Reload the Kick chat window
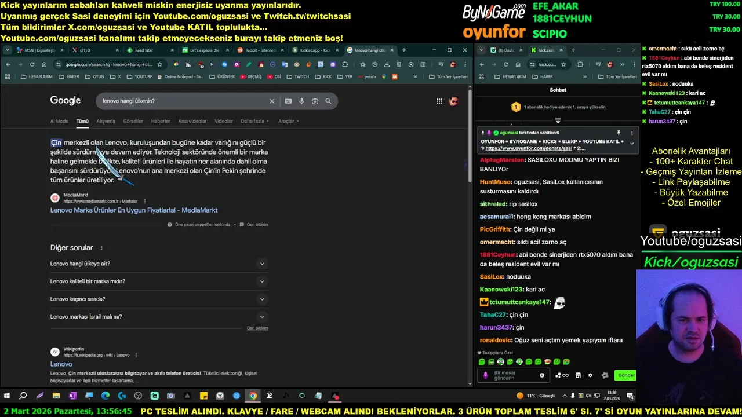 coord(506,64)
